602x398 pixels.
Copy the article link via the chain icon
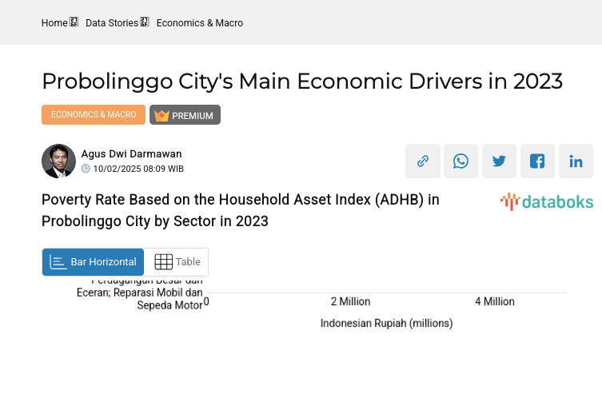pos(423,161)
